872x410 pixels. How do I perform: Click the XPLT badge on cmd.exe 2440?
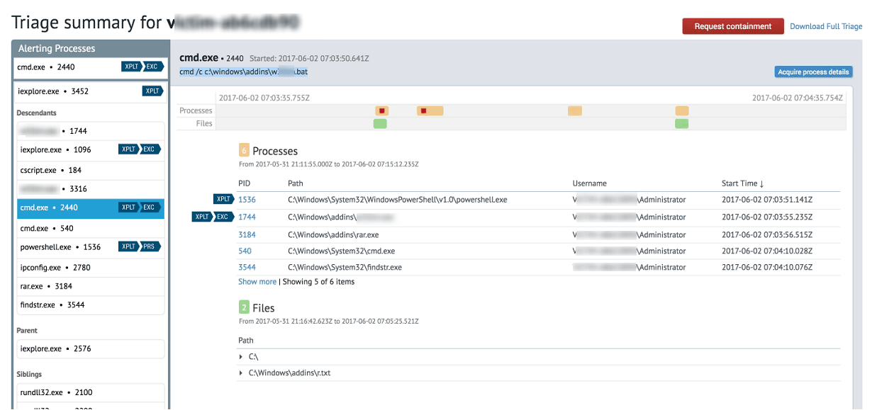pyautogui.click(x=131, y=66)
